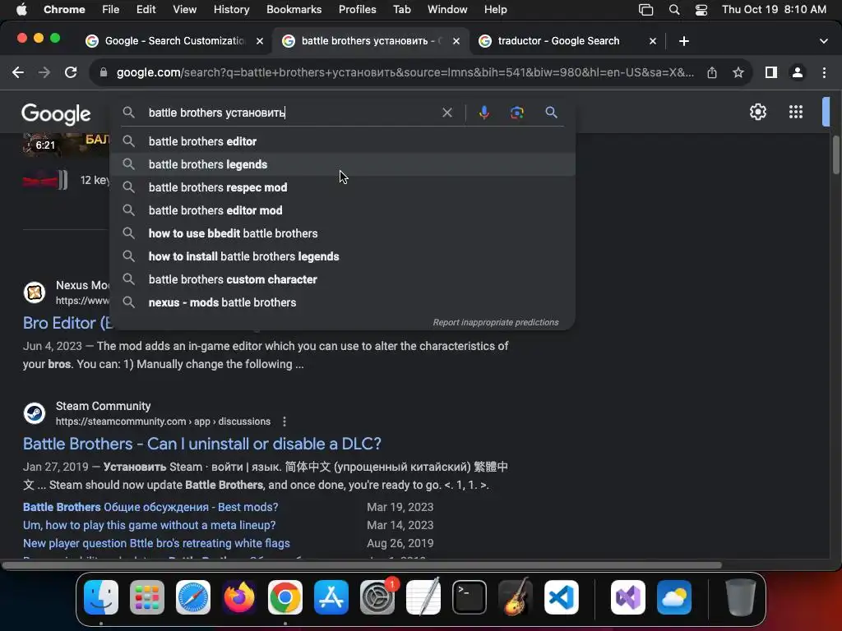Screen dimensions: 842x631
Task: Open macOS Control Center icon
Action: (701, 10)
